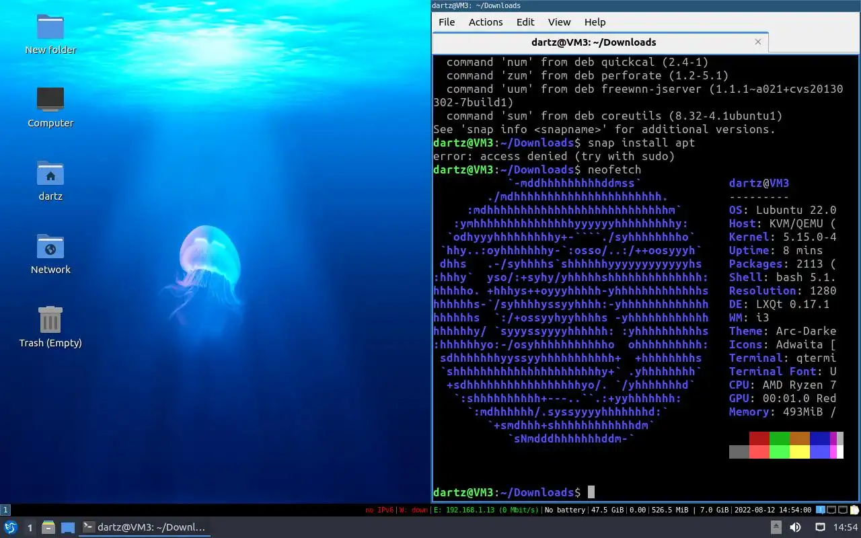Click the bright green neofetch color block
The image size is (861, 538).
(x=780, y=452)
